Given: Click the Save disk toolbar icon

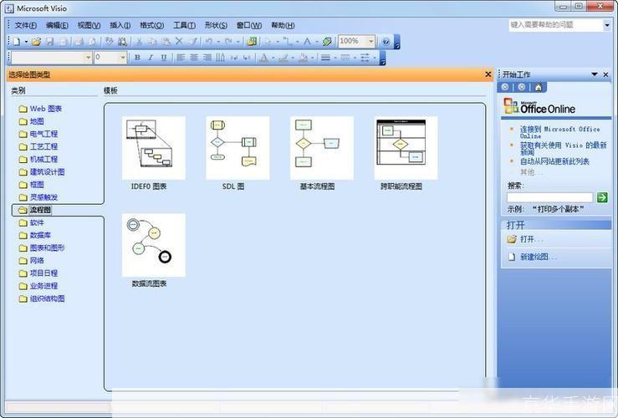Looking at the screenshot, I should tap(50, 41).
